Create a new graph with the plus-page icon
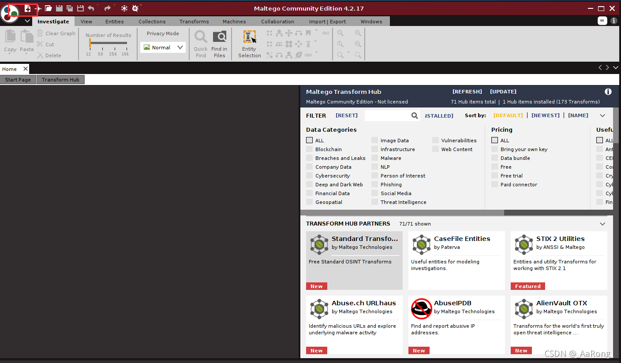This screenshot has width=621, height=363. (x=27, y=8)
